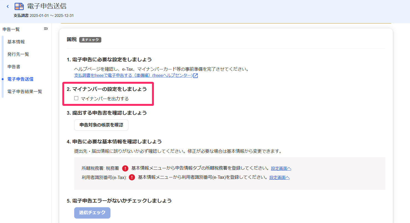Open the 支払調書をfreeeで電子申告する help link
This screenshot has width=410, height=223.
[133, 75]
